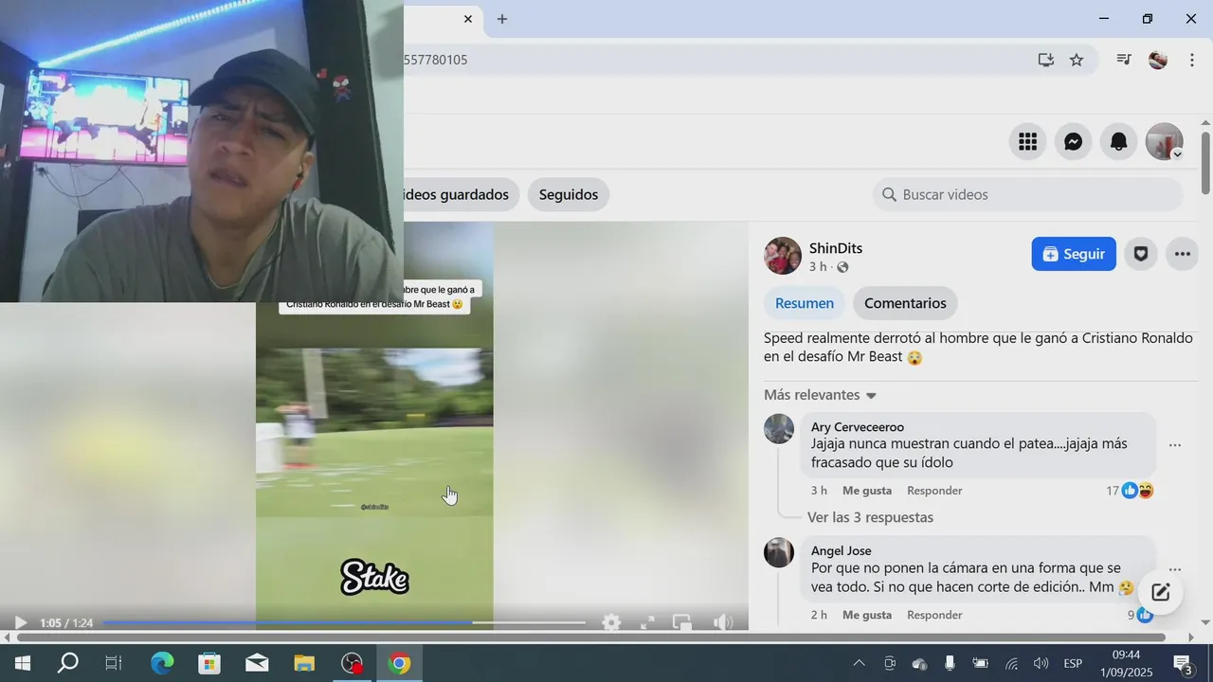Enter fullscreen video mode
Image resolution: width=1213 pixels, height=682 pixels.
648,622
